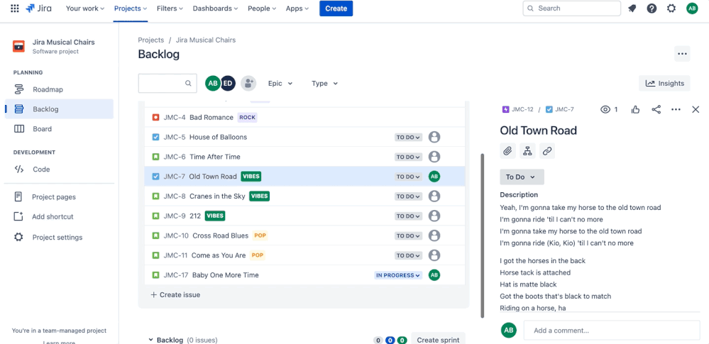
Task: Open the Projects menu
Action: (x=130, y=8)
